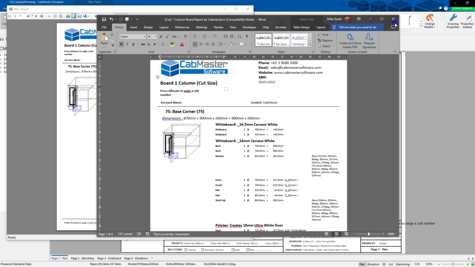Go to next page in RDL Viewer

click(x=36, y=16)
